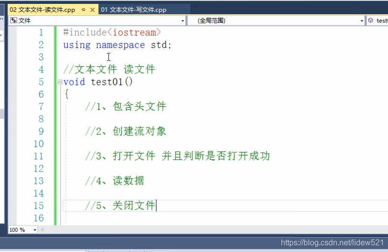Click the test01 function name

coord(107,82)
